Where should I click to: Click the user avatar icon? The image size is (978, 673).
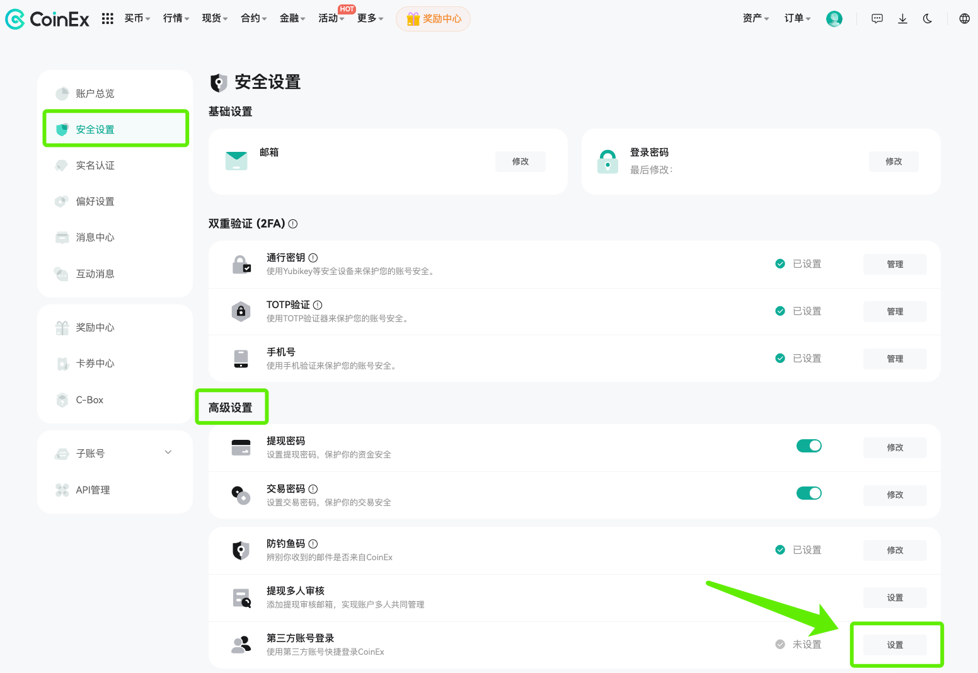834,18
